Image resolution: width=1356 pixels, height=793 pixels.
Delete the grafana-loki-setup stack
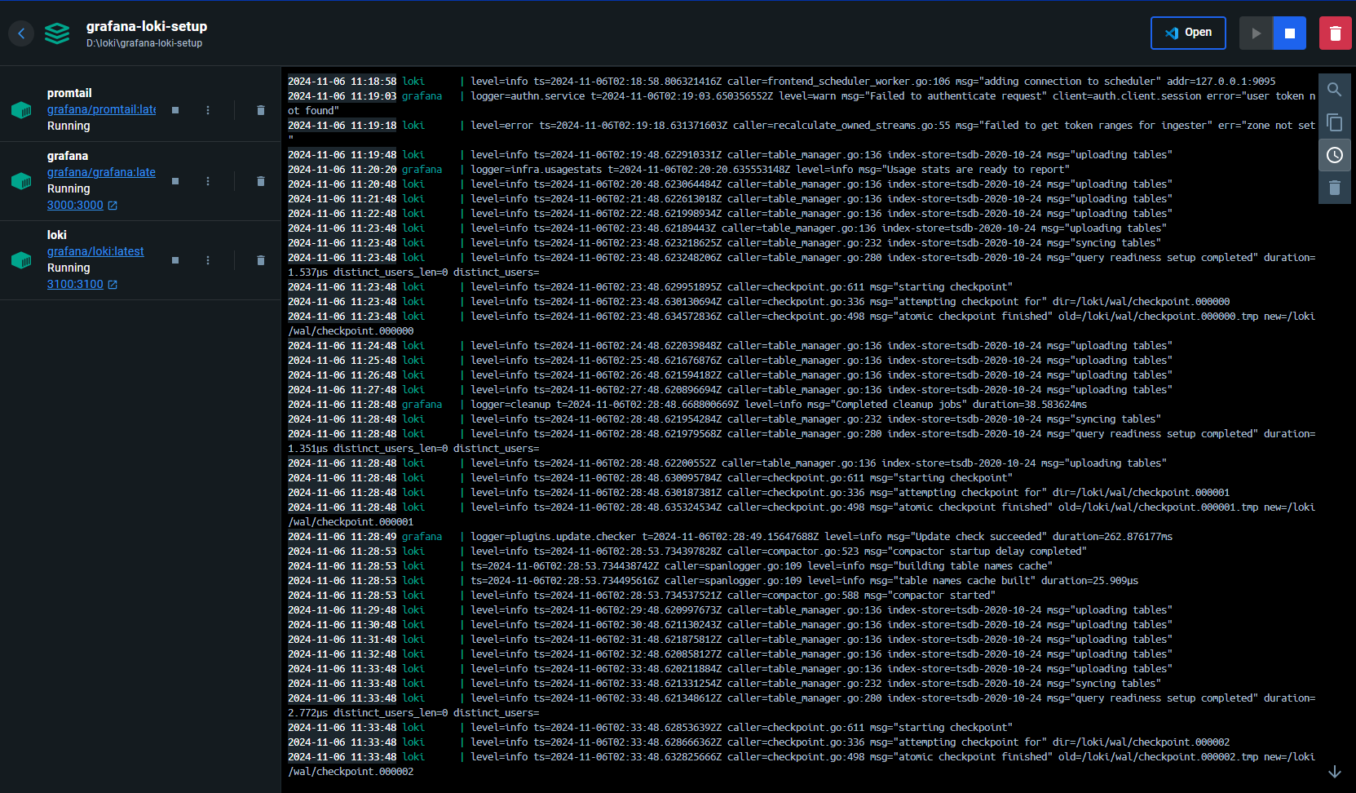[1336, 33]
